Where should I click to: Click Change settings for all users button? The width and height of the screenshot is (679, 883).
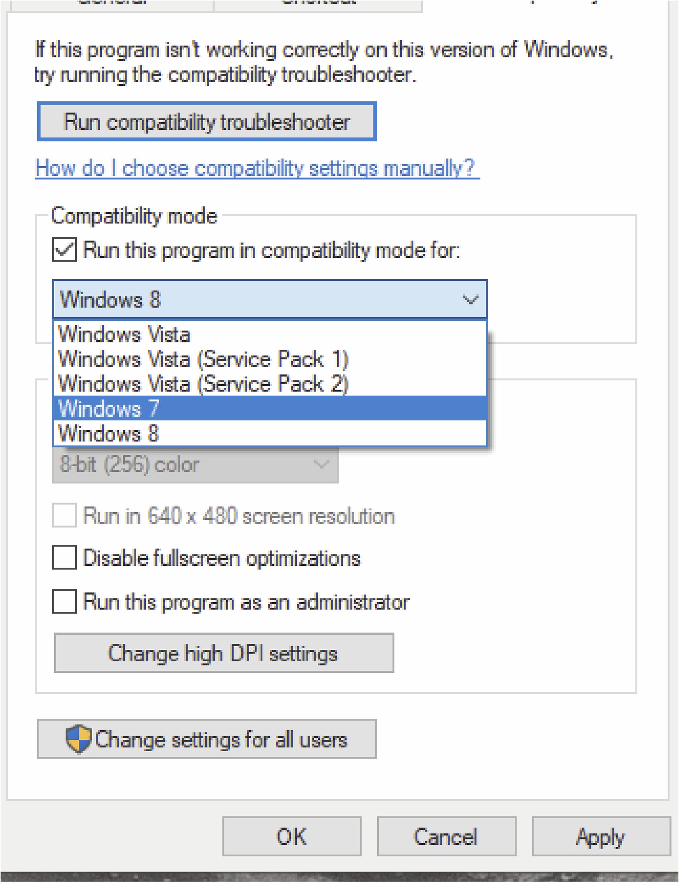click(207, 739)
